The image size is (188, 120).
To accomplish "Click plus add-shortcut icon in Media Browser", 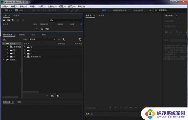I will (64, 39).
